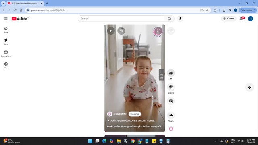
Task: Go to Home in the sidebar
Action: tap(6, 29)
